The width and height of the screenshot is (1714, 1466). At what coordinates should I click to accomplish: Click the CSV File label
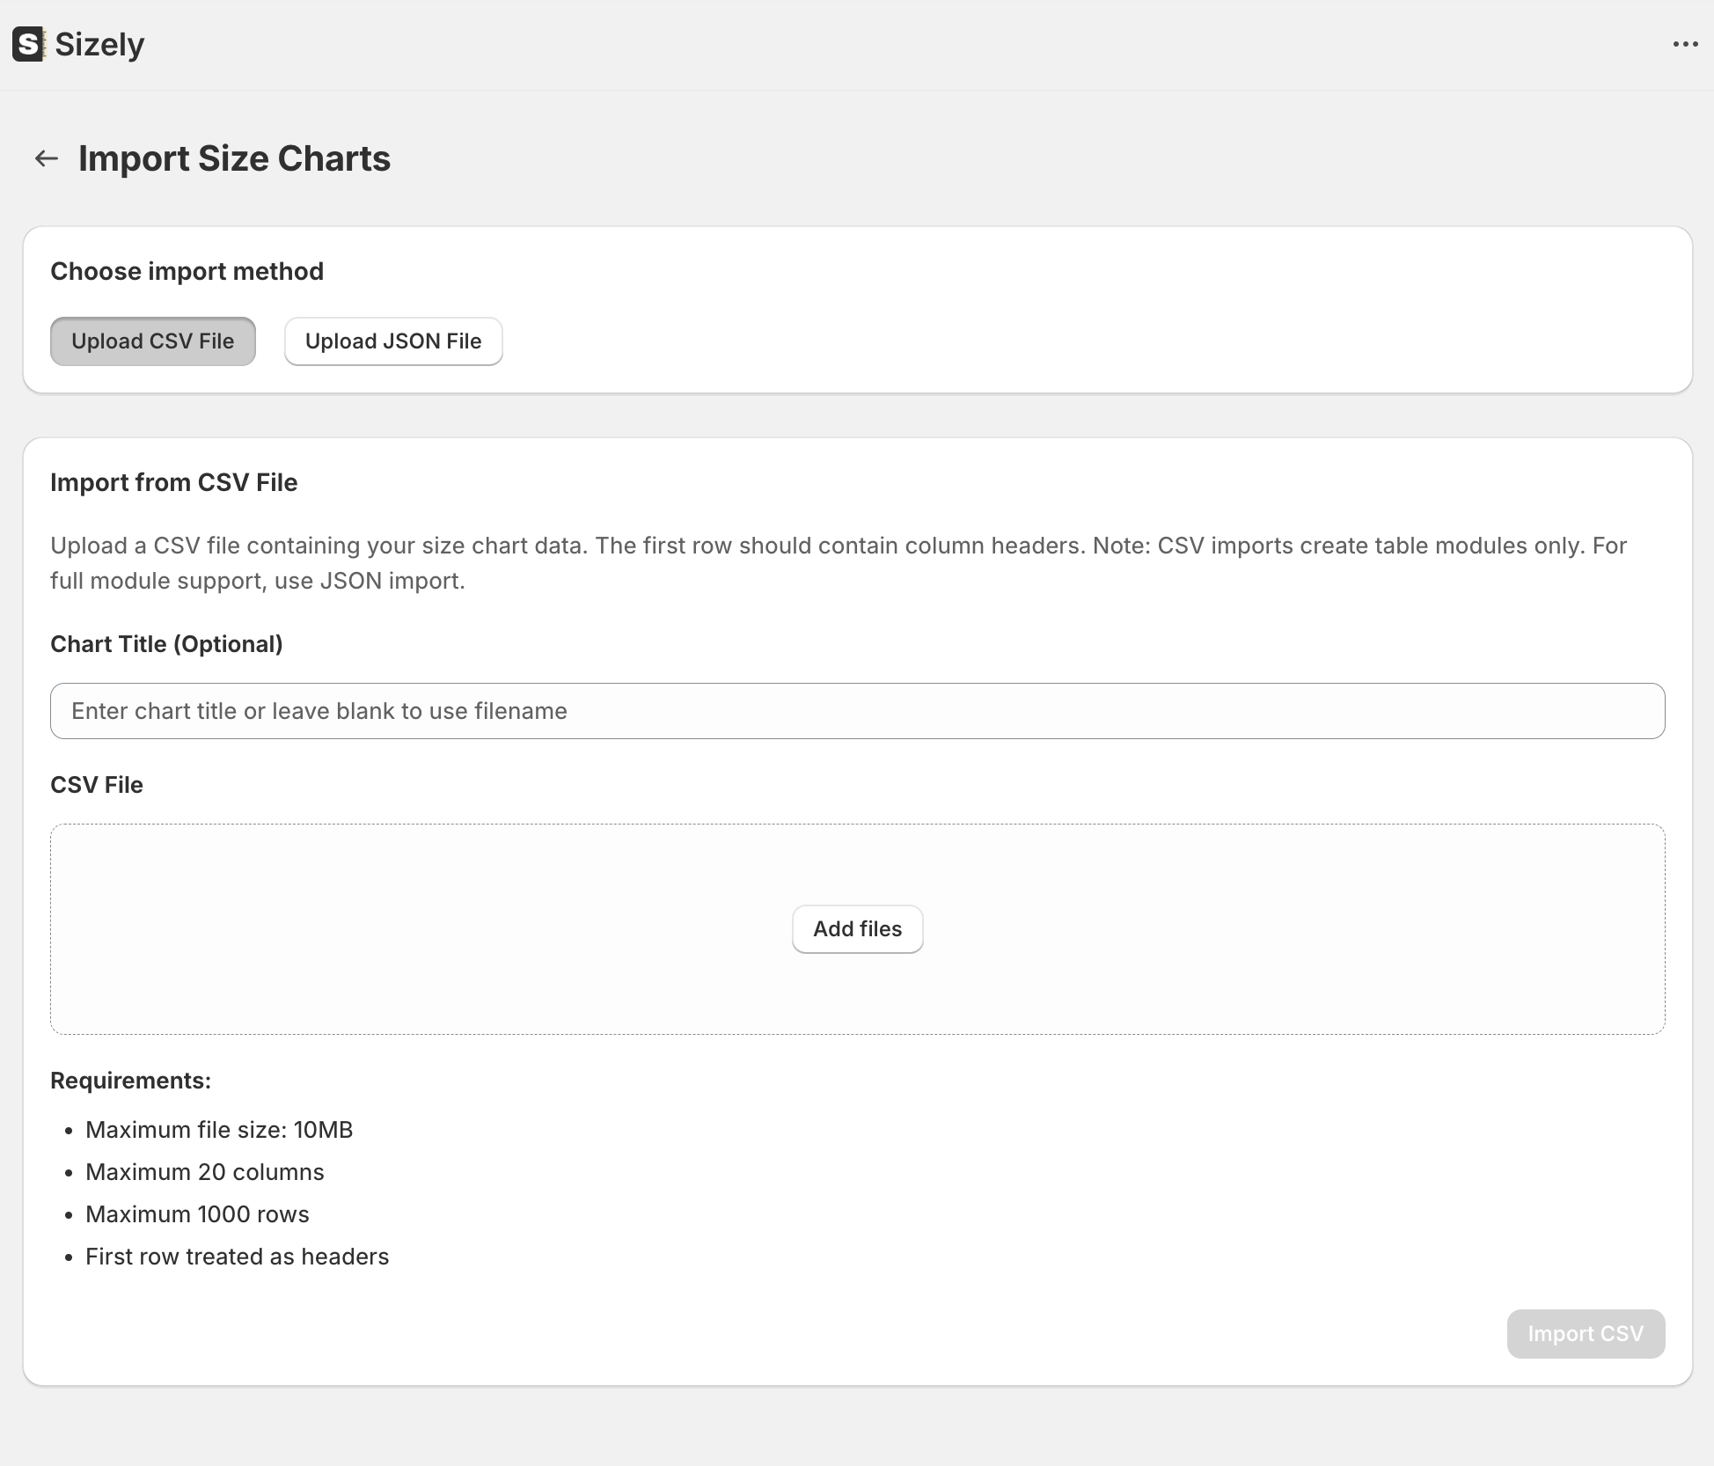coord(97,785)
